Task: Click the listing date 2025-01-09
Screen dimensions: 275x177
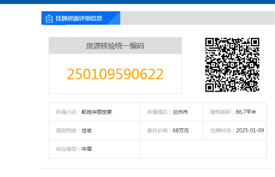Action: tap(250, 130)
